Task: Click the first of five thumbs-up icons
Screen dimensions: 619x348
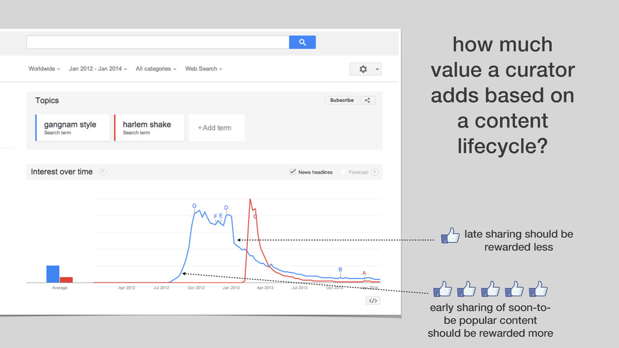Action: [442, 289]
